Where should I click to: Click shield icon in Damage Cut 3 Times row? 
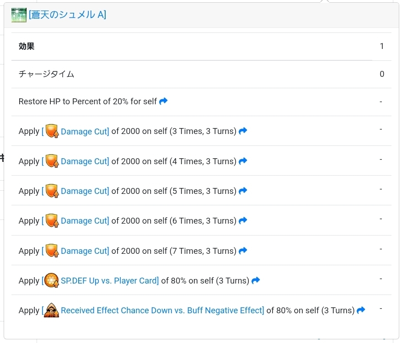click(x=52, y=131)
